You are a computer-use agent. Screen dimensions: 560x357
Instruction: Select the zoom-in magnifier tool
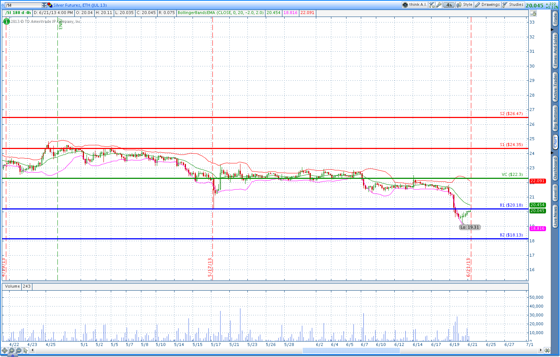pos(11,350)
